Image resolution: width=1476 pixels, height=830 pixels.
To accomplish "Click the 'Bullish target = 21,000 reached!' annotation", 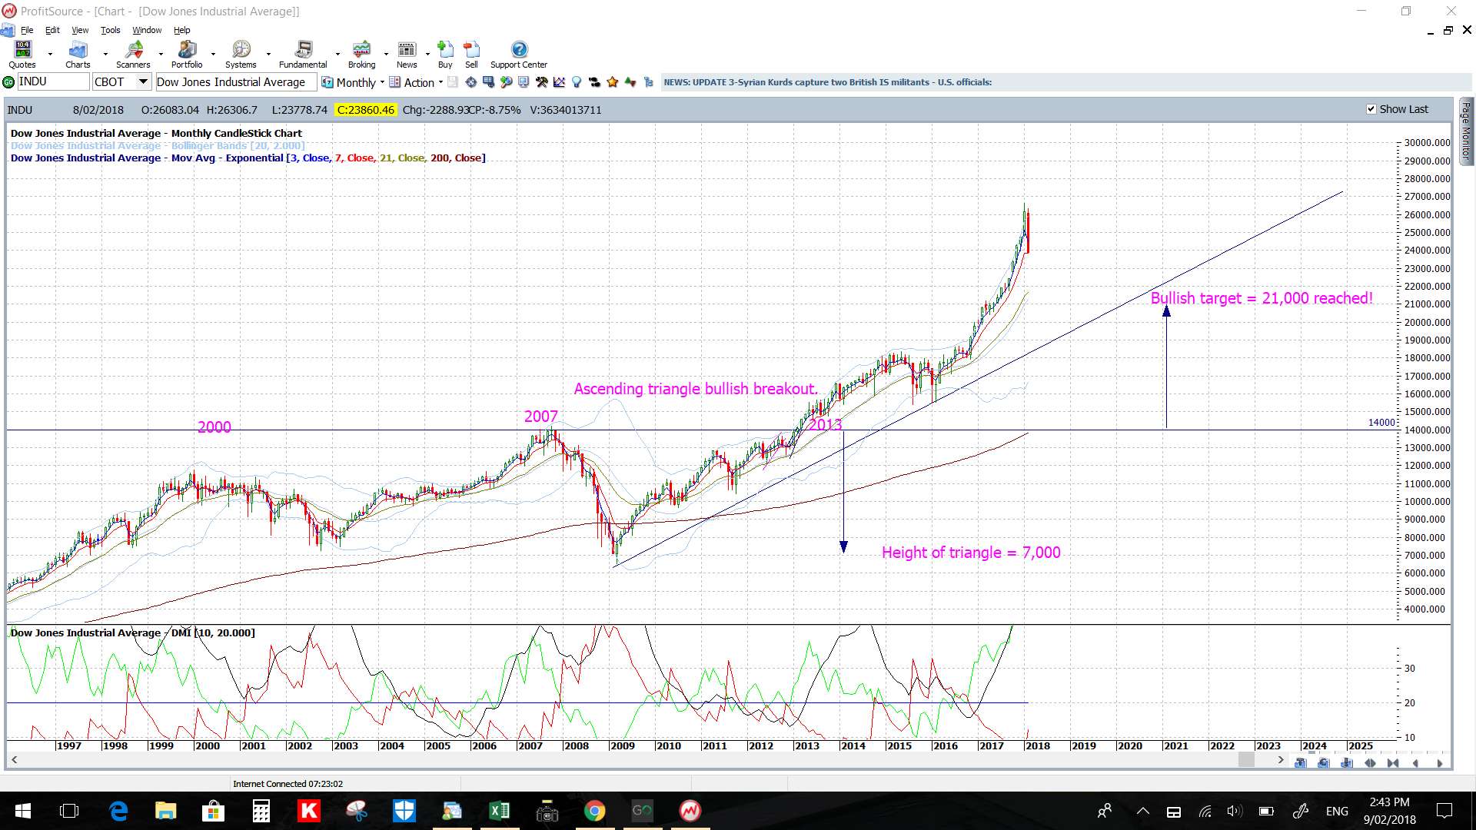I will pos(1262,298).
